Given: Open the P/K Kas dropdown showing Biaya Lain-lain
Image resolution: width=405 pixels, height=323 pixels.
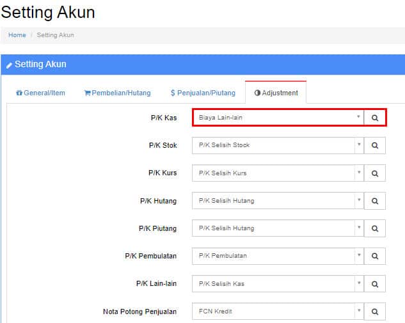Looking at the screenshot, I should (x=278, y=118).
